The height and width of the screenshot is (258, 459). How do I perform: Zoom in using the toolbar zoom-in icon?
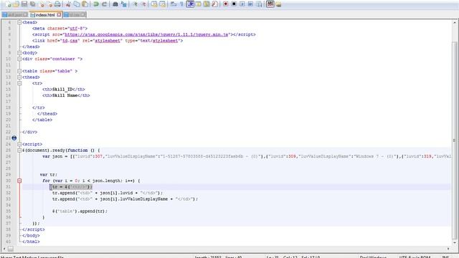point(135,4)
